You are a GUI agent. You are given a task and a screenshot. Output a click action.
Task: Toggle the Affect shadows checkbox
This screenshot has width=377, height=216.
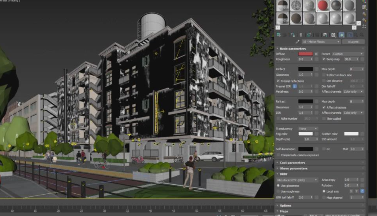tap(324, 107)
